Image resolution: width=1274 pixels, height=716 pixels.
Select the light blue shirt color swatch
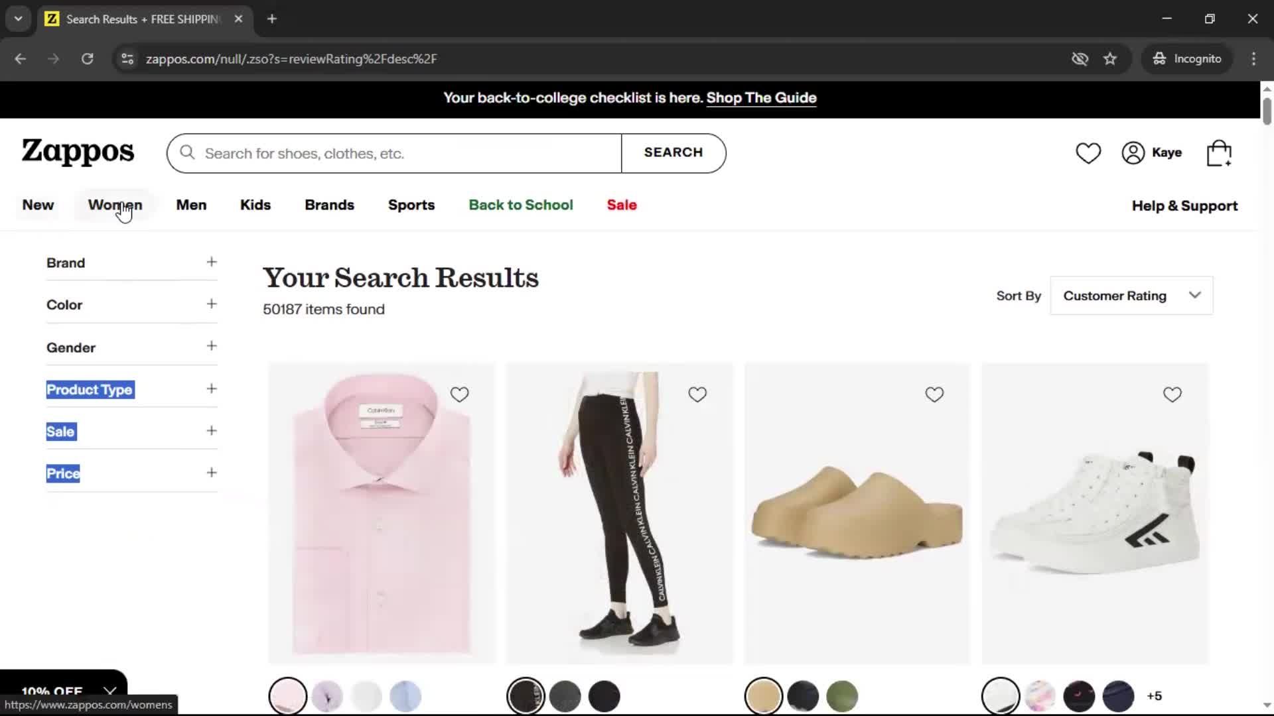point(405,696)
